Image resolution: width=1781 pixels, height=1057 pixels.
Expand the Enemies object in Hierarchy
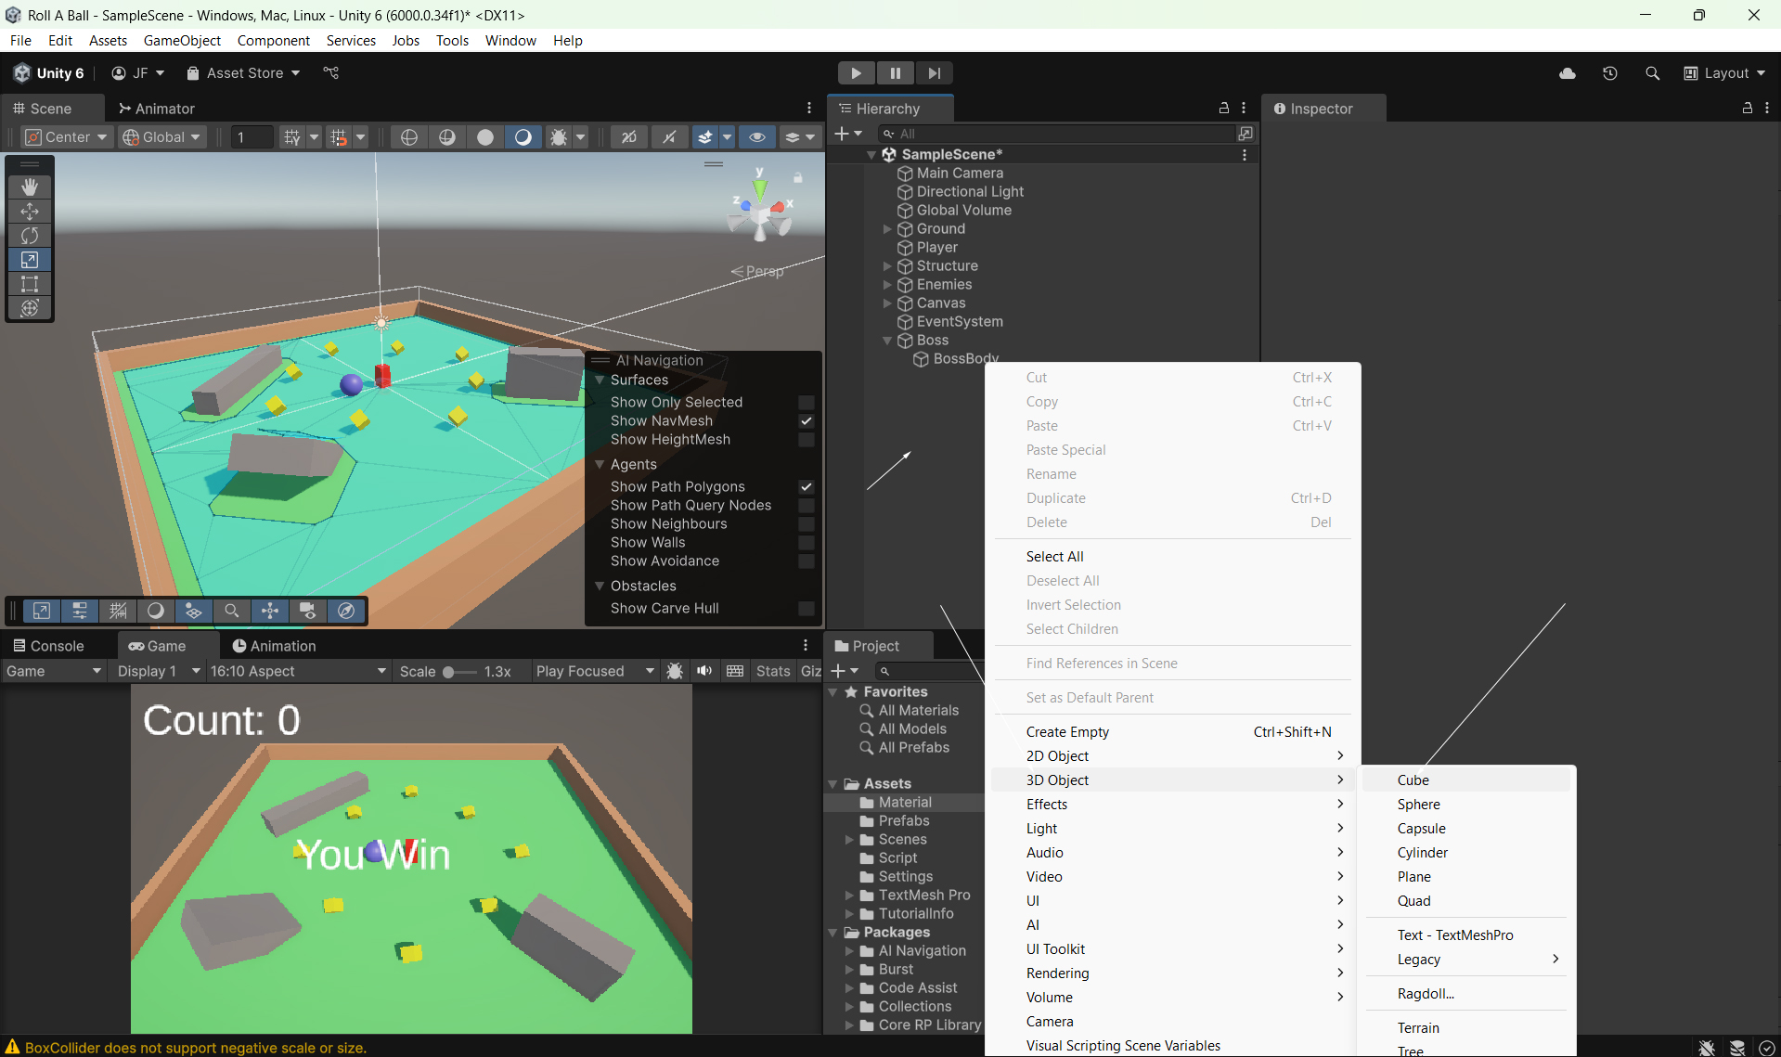(887, 285)
